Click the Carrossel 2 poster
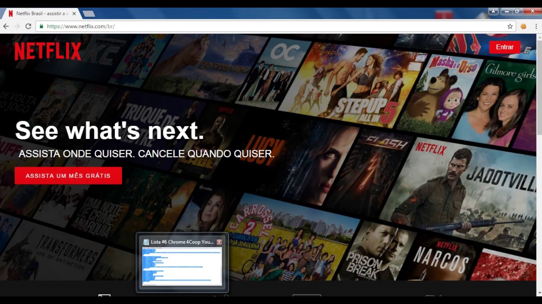The width and height of the screenshot is (542, 304). point(292,236)
